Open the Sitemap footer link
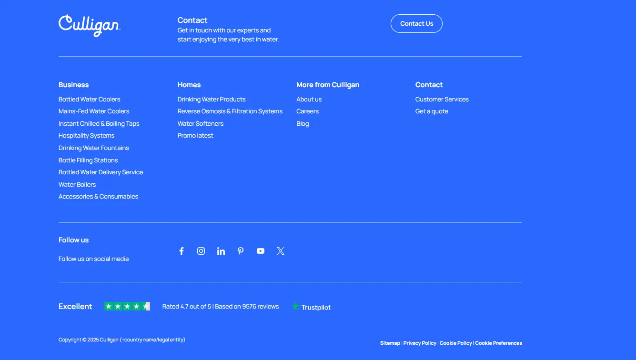 pos(390,343)
